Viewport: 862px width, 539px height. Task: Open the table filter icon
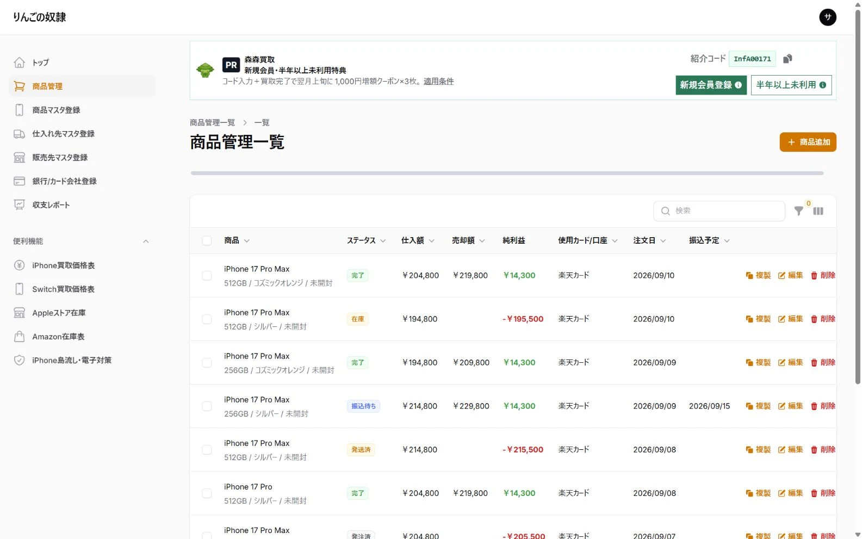[798, 211]
